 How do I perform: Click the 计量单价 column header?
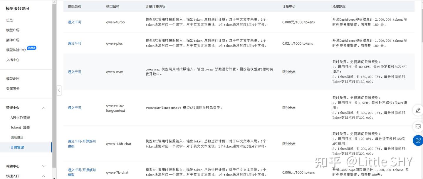[289, 6]
